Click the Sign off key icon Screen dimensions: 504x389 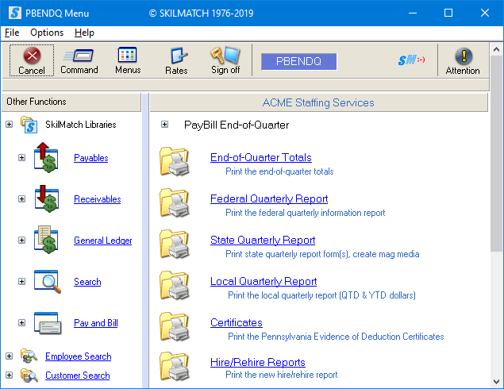point(225,55)
